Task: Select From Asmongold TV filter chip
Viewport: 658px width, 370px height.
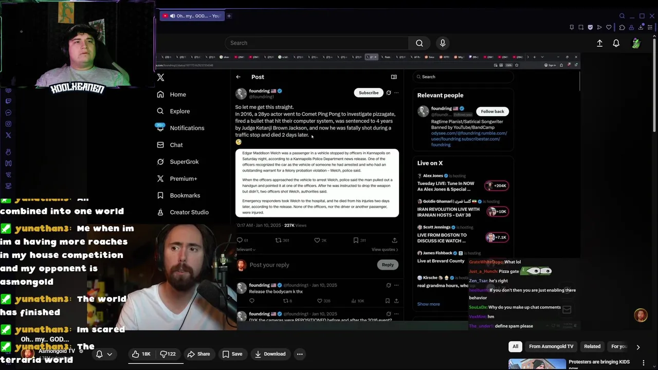Action: [x=551, y=347]
